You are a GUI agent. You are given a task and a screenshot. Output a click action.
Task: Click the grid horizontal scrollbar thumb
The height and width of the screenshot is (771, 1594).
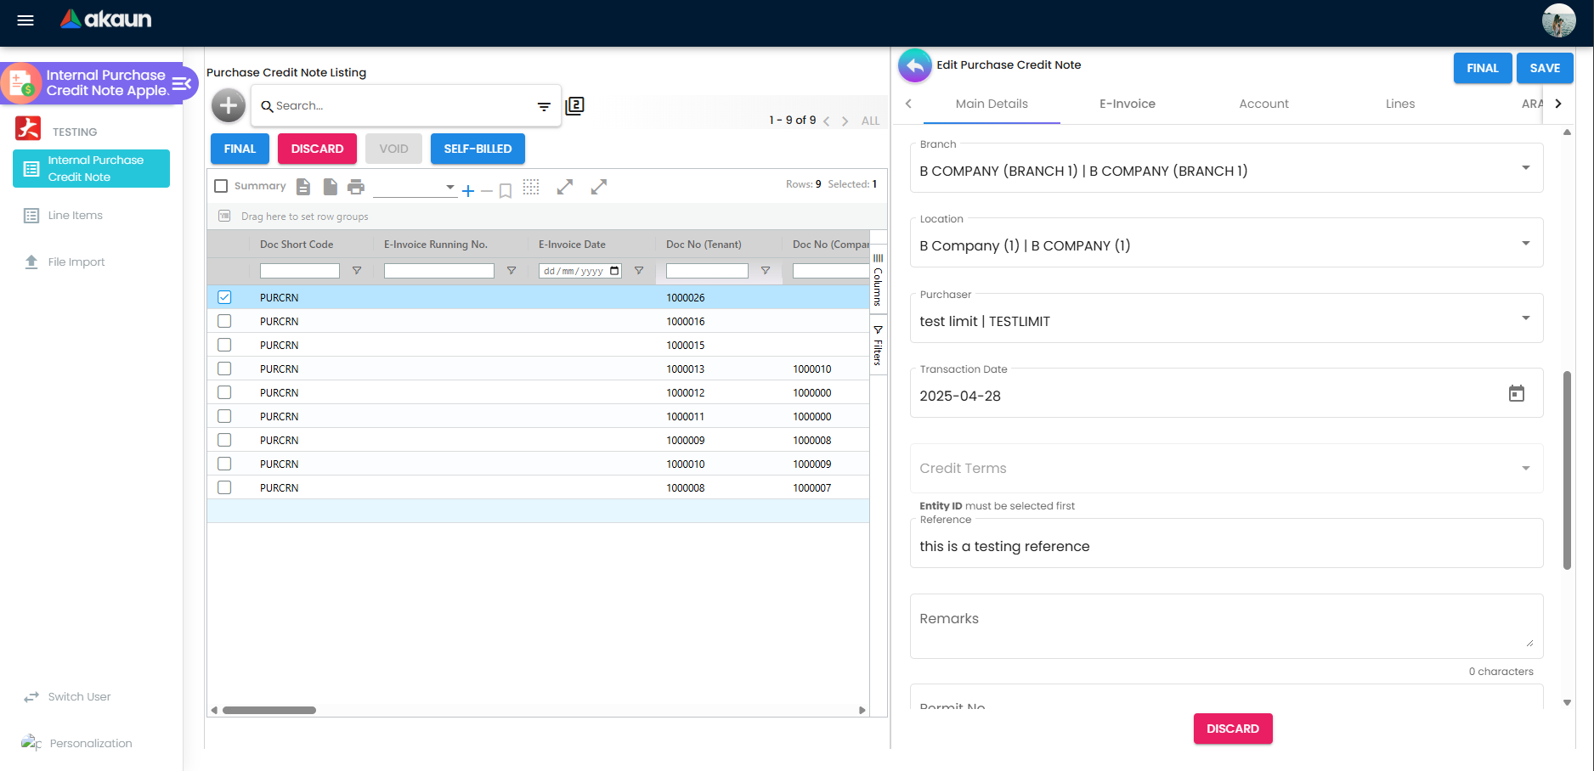click(x=269, y=710)
